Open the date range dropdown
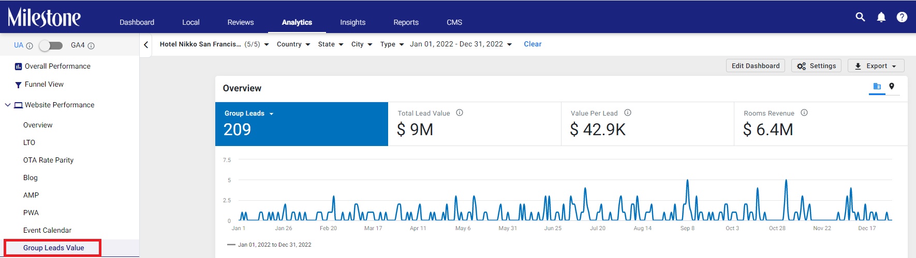The image size is (916, 258). [x=461, y=44]
